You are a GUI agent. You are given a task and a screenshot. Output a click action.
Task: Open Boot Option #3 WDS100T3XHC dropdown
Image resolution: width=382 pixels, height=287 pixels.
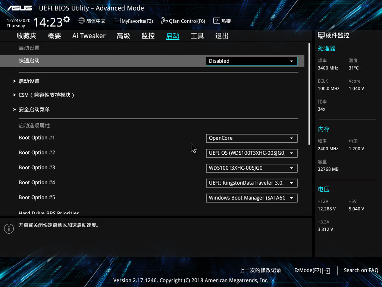click(x=252, y=168)
